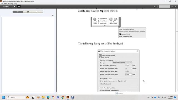The image size is (178, 100).
Task: Open the Reading menu
Action: click(11, 4)
